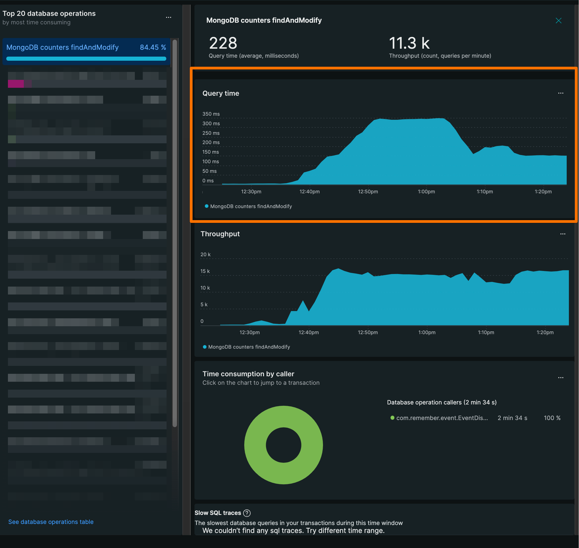This screenshot has width=579, height=548.
Task: Click the Slow SQL traces heading
Action: 218,513
